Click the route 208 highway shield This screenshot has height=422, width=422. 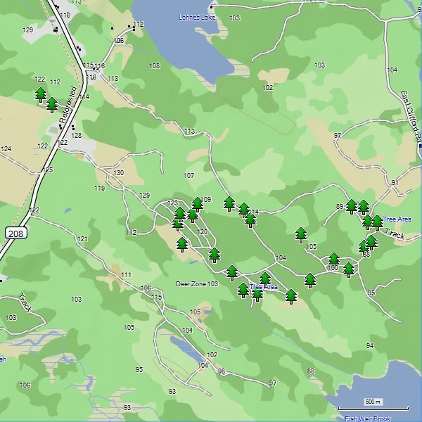(15, 232)
